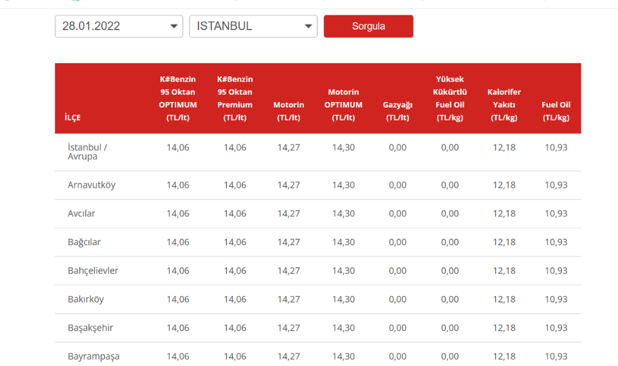Click the Bağcılar district name

click(84, 242)
